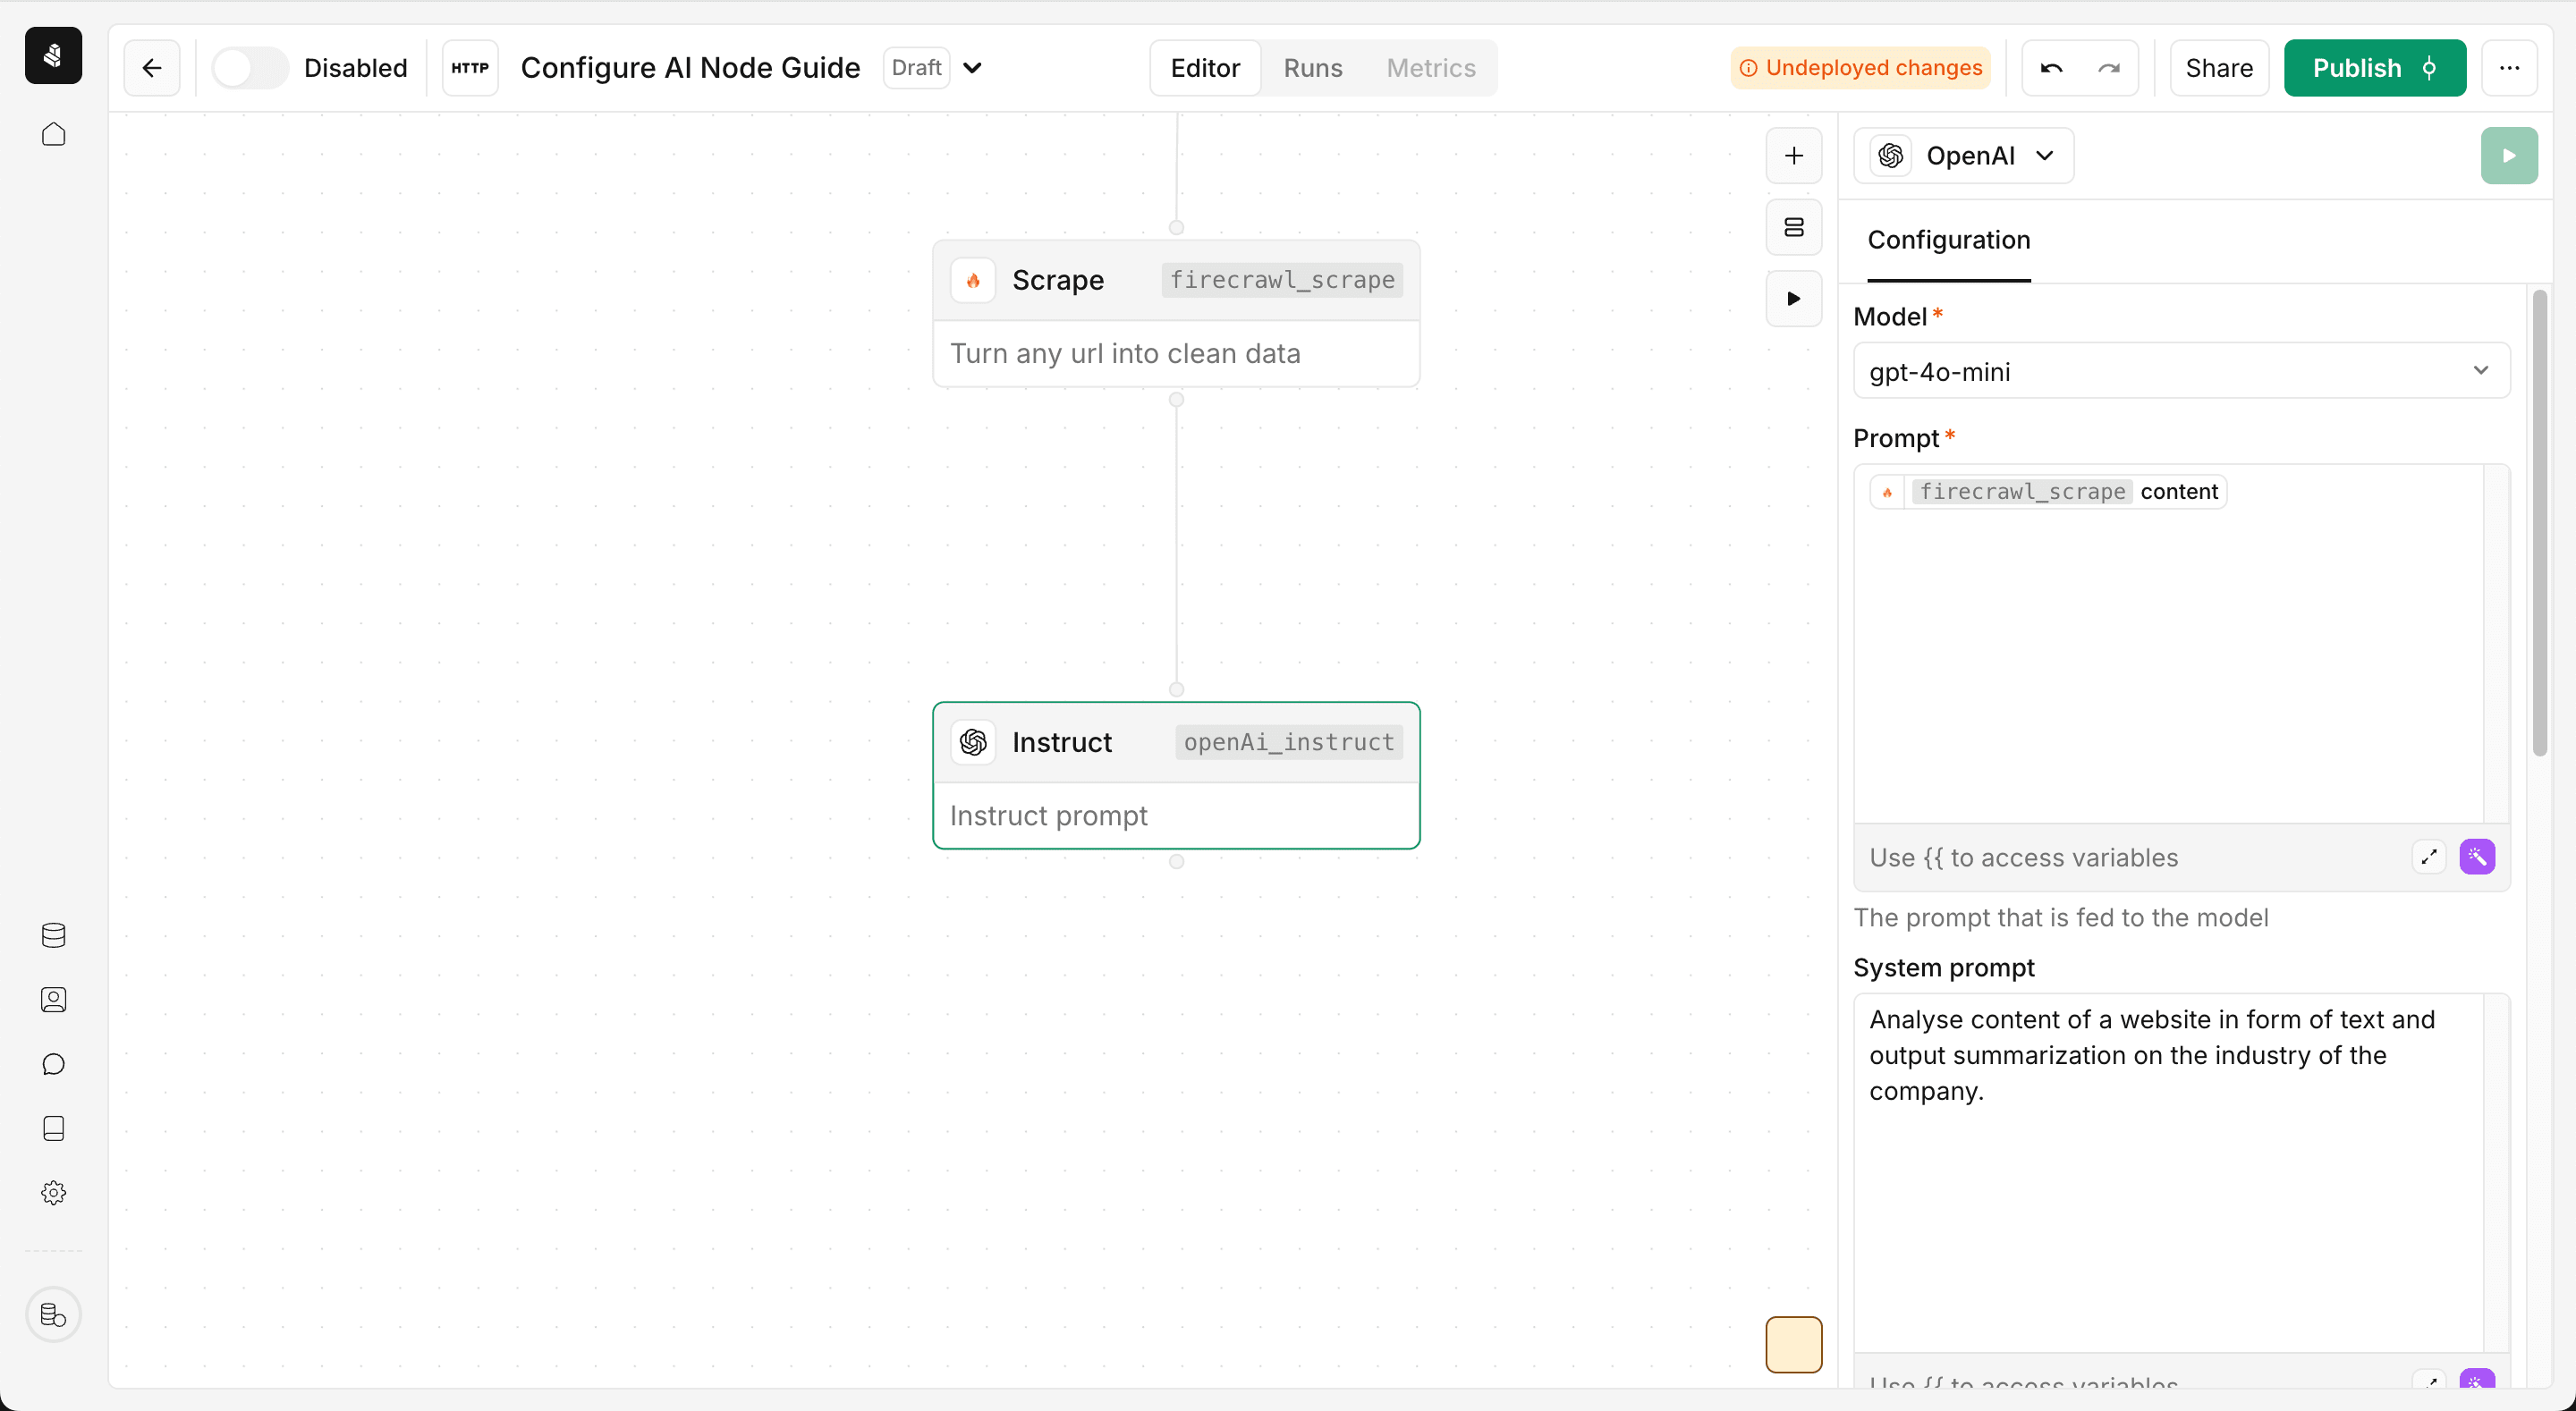Toggle the Disabled workflow switch

pos(250,68)
